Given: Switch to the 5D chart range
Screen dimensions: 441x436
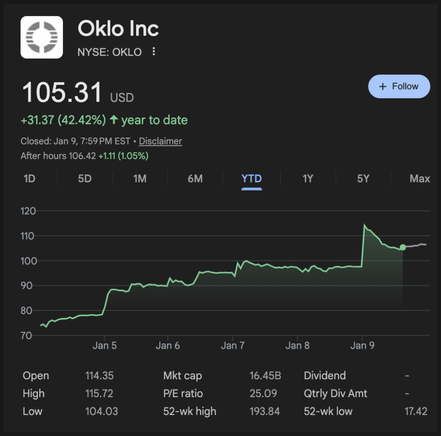Looking at the screenshot, I should tap(85, 179).
